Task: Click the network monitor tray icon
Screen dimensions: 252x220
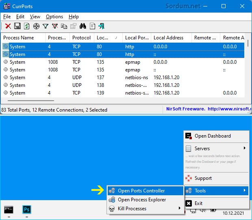Action: coord(193,211)
